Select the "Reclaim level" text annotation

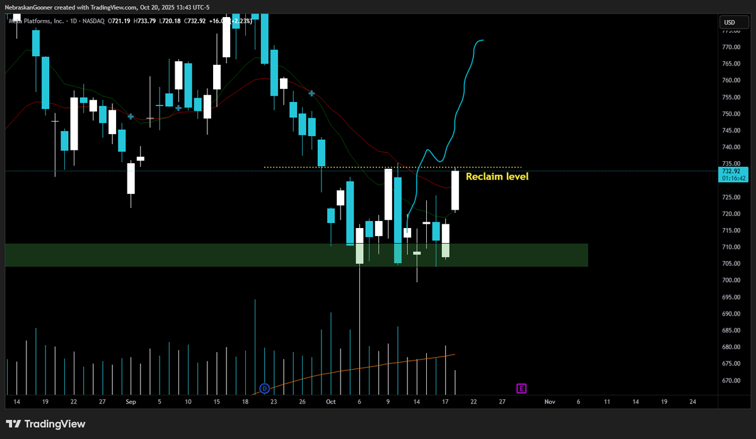point(497,177)
